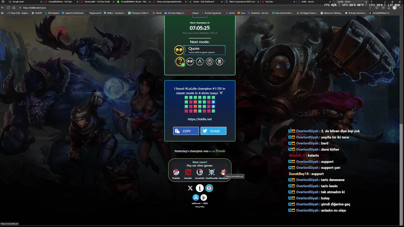Open the Google Play download icon
404x227 pixels.
pyautogui.click(x=204, y=197)
